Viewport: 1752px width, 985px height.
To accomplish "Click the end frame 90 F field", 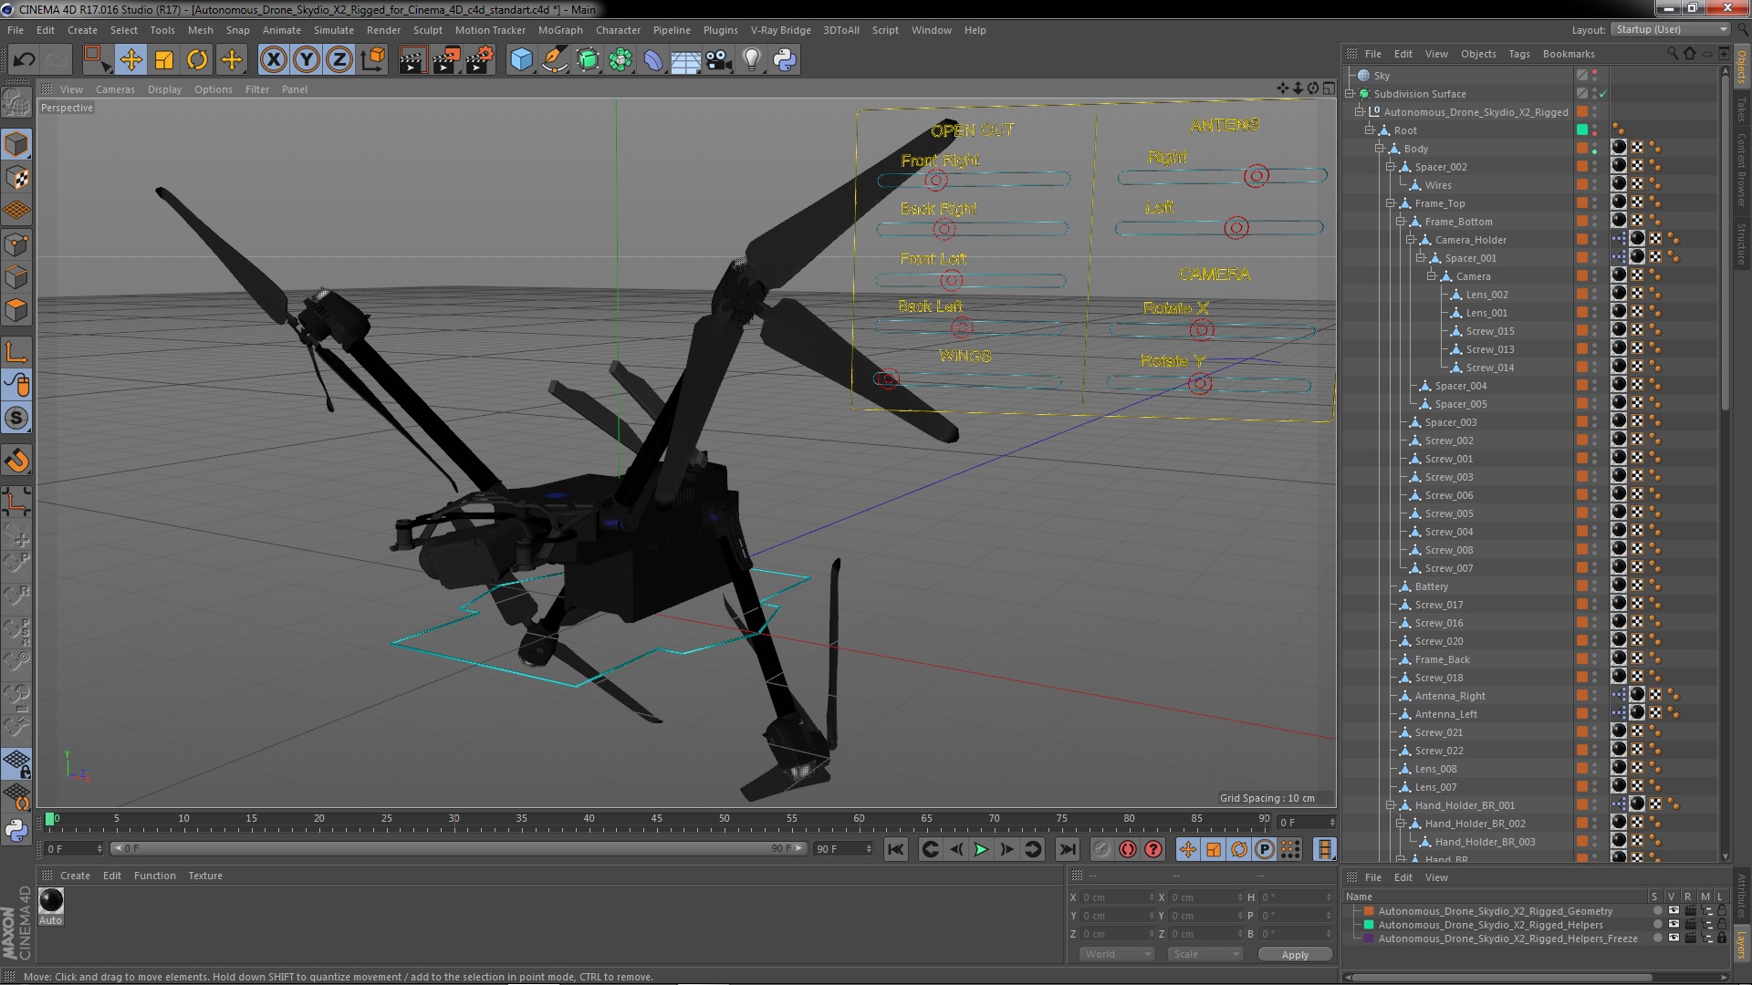I will click(x=844, y=849).
